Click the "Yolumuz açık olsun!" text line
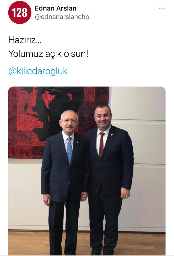The height and width of the screenshot is (256, 174). tap(48, 54)
